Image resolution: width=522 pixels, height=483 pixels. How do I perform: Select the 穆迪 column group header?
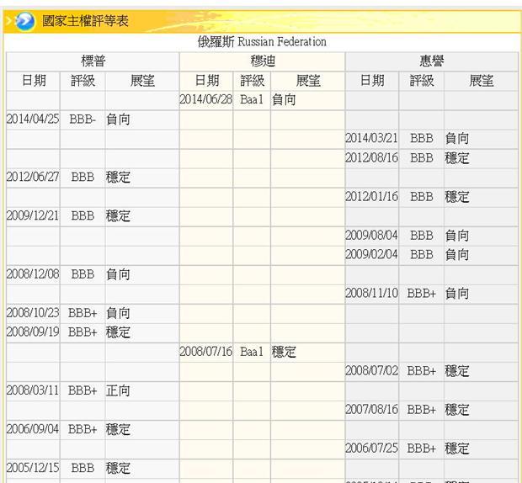pos(263,61)
